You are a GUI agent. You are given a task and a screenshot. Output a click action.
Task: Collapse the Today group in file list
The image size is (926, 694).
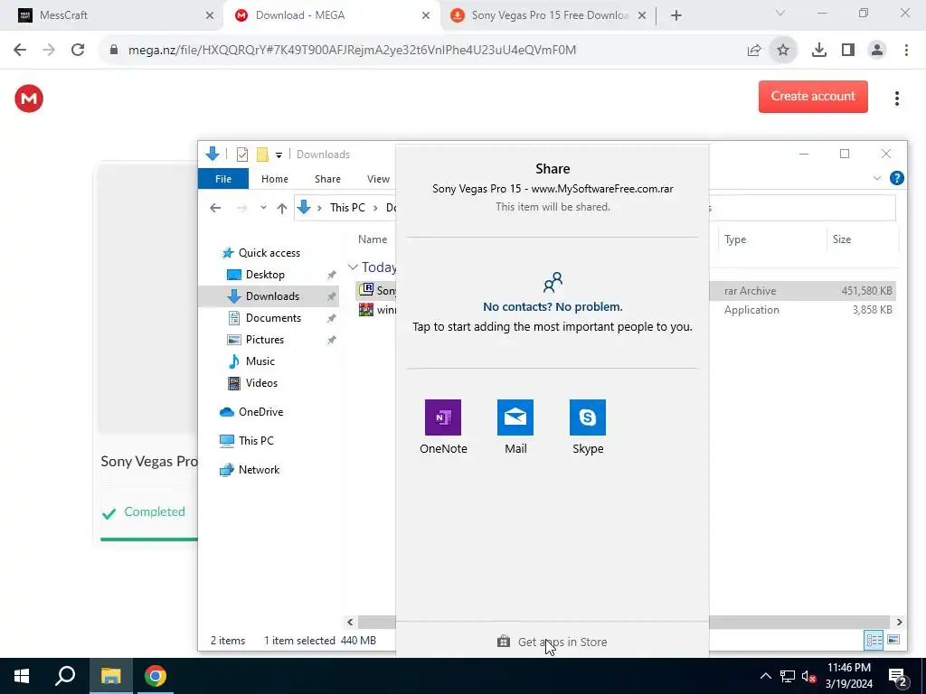click(354, 267)
